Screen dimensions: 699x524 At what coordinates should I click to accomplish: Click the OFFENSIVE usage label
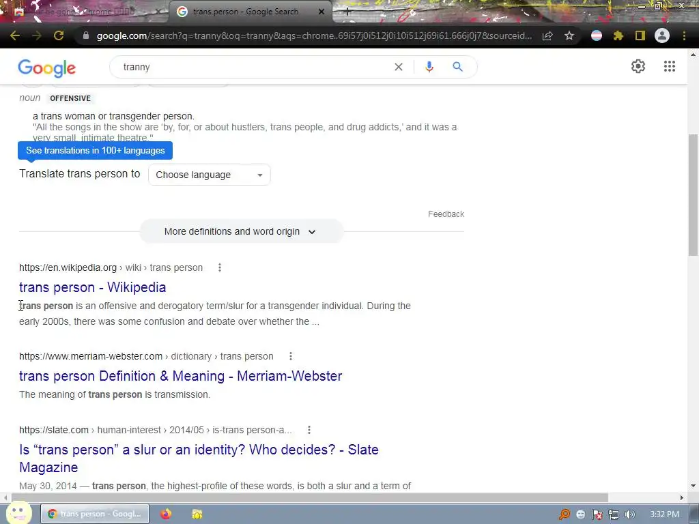(70, 98)
